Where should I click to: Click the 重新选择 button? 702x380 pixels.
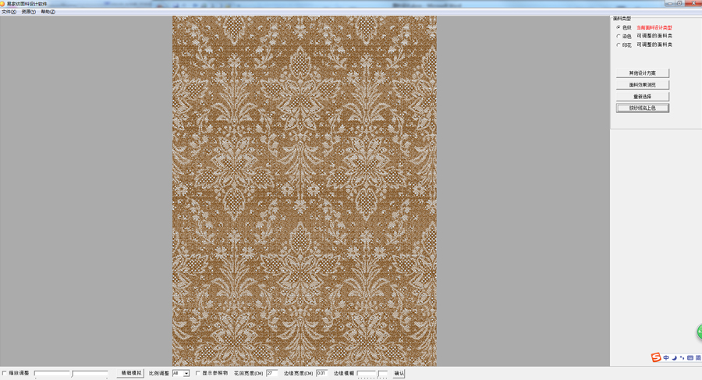(x=643, y=96)
